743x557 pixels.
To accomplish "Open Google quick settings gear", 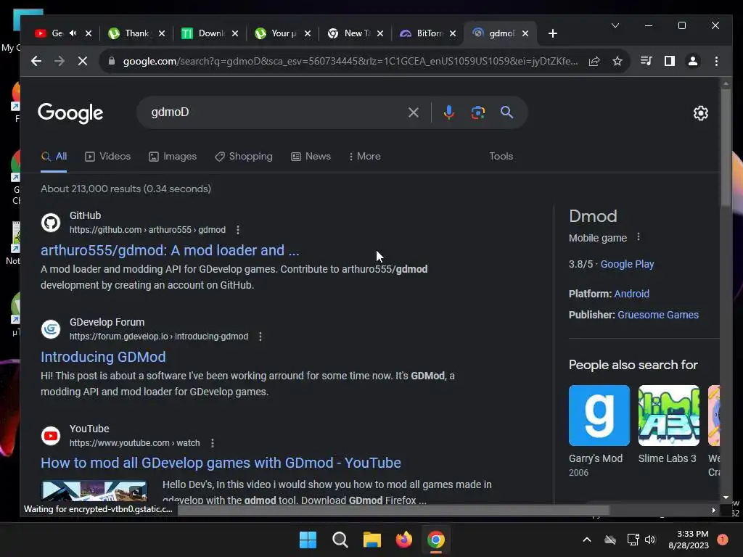I will 701,113.
